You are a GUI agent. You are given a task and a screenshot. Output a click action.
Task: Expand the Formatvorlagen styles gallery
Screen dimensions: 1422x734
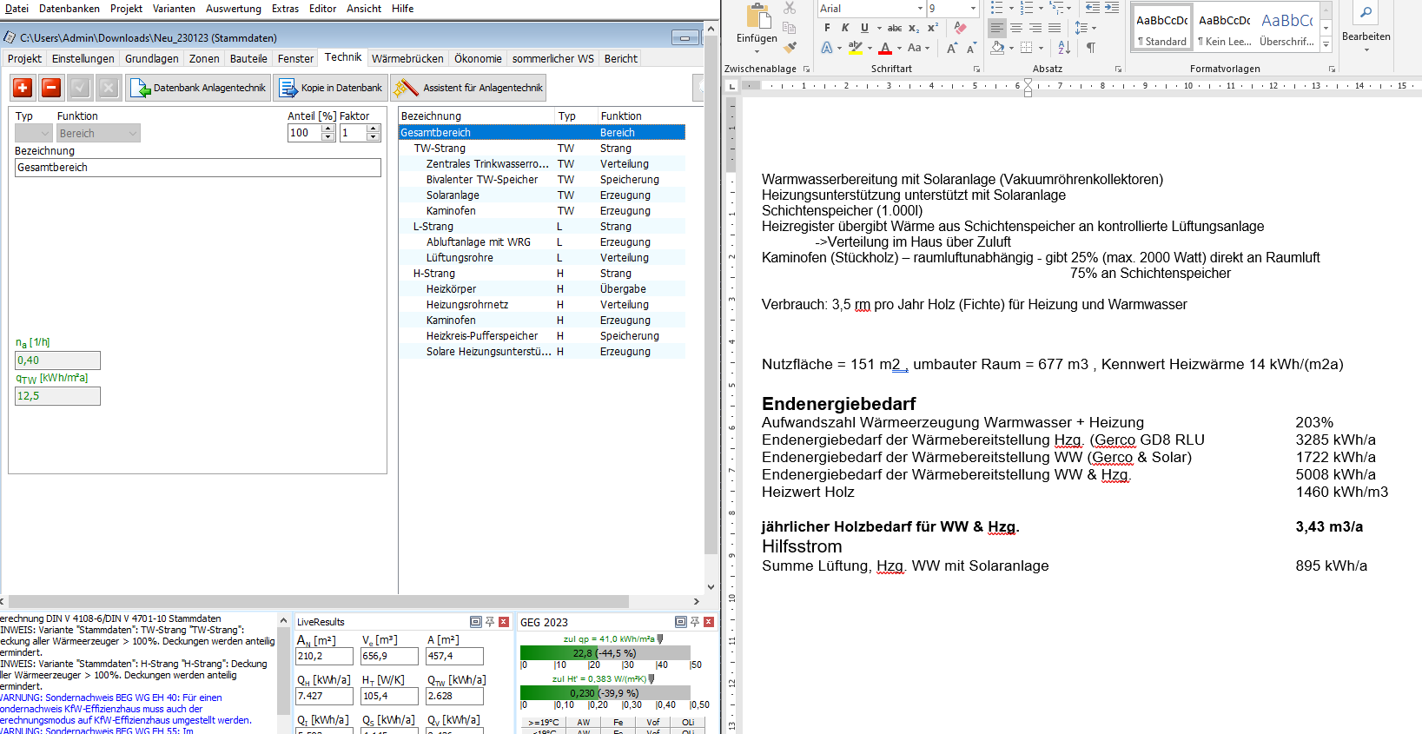1326,44
